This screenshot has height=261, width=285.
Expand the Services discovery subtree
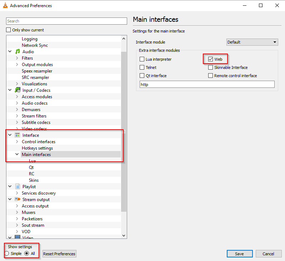pyautogui.click(x=17, y=193)
